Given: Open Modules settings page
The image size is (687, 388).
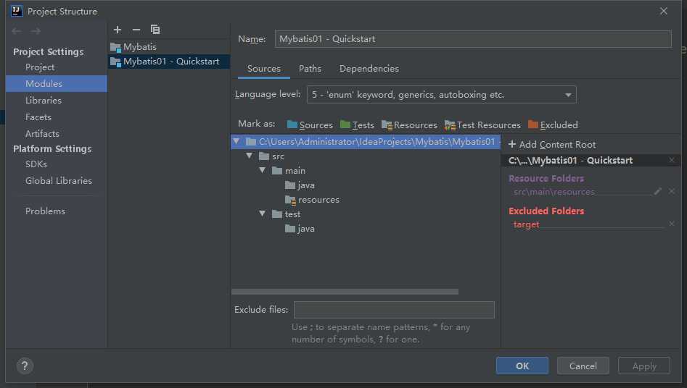Looking at the screenshot, I should pyautogui.click(x=56, y=83).
